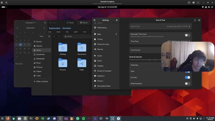Select Music in Files sidebar
This screenshot has height=121, width=215.
coord(42,63)
